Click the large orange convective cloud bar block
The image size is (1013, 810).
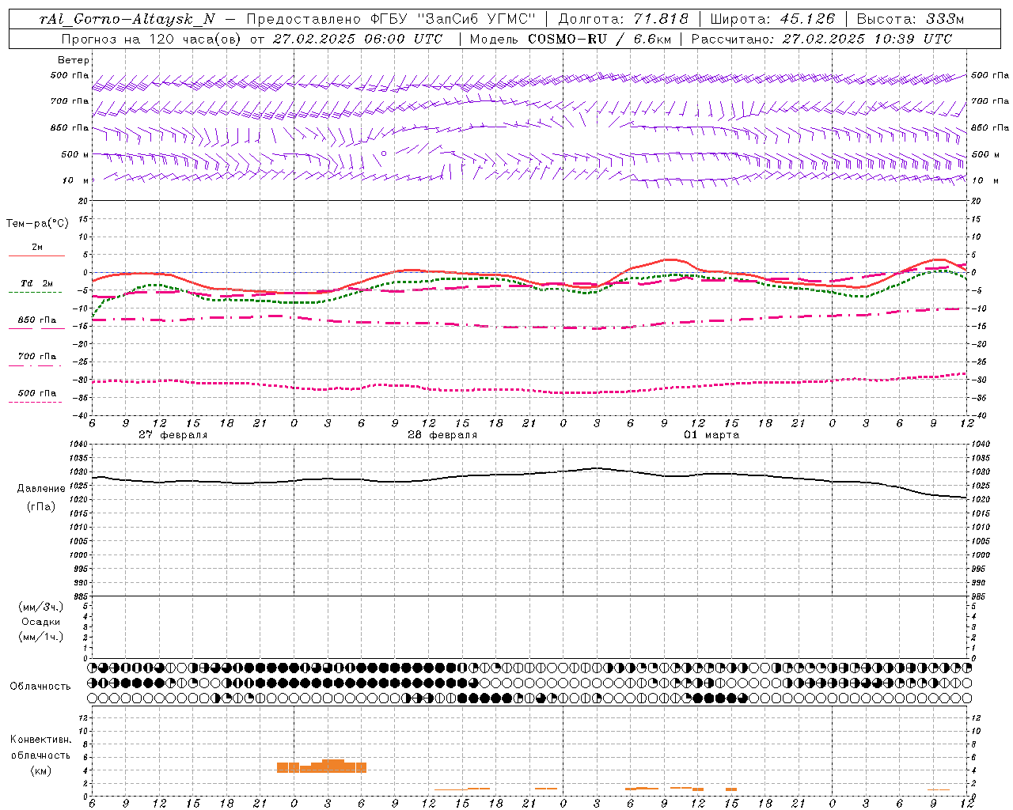[321, 766]
